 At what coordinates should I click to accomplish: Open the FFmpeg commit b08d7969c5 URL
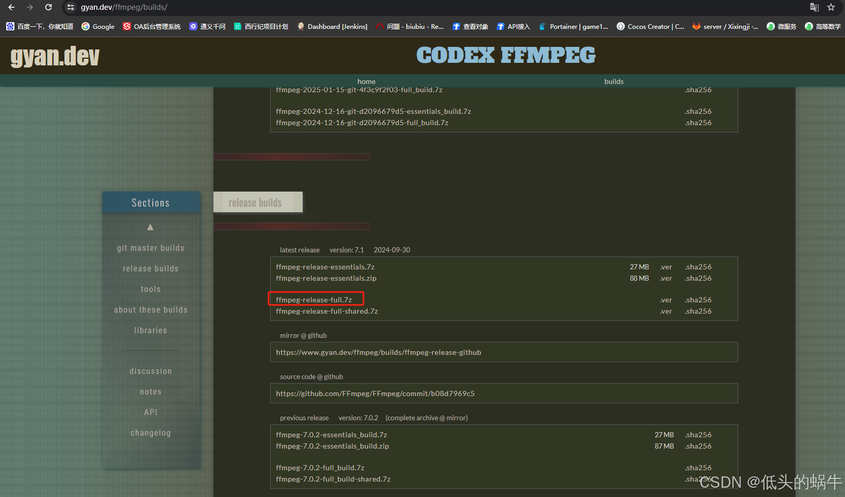[375, 393]
